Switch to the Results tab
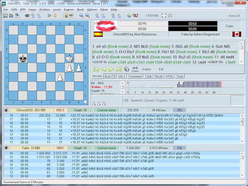248x186 pixels. click(x=159, y=76)
